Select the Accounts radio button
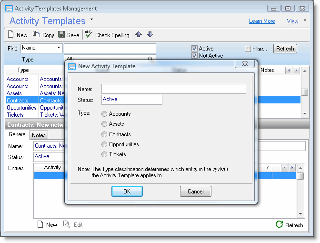This screenshot has width=320, height=243. pos(104,114)
